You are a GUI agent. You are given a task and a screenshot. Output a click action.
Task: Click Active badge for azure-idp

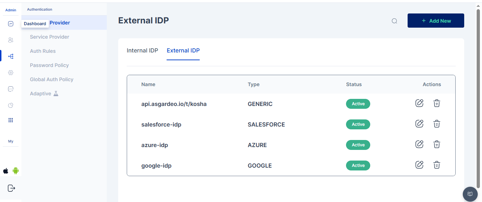click(x=358, y=145)
